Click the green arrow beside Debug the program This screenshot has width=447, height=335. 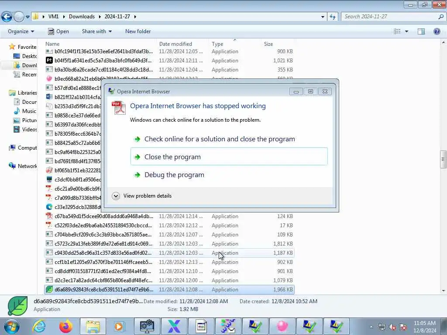(138, 175)
